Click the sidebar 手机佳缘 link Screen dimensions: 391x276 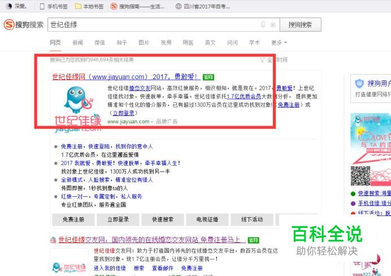[374, 204]
